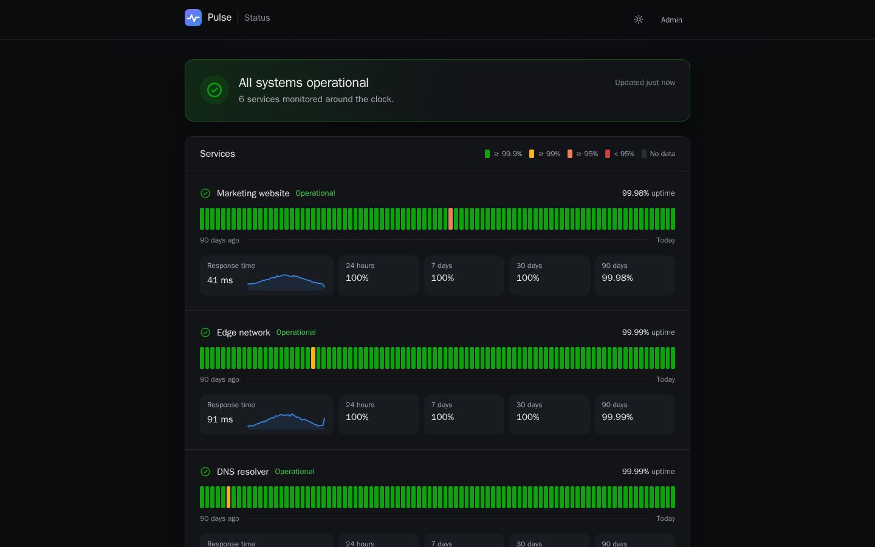
Task: Toggle the light/dark theme sun icon
Action: [x=639, y=19]
